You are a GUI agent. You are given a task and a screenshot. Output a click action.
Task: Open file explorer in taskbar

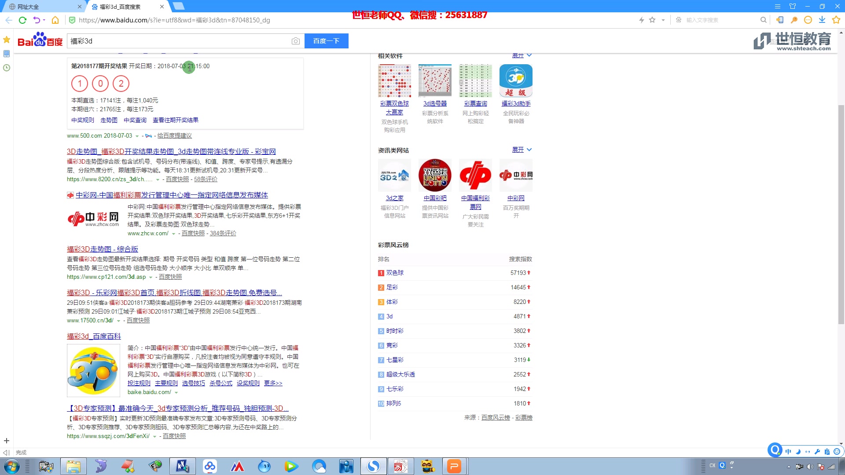73,466
